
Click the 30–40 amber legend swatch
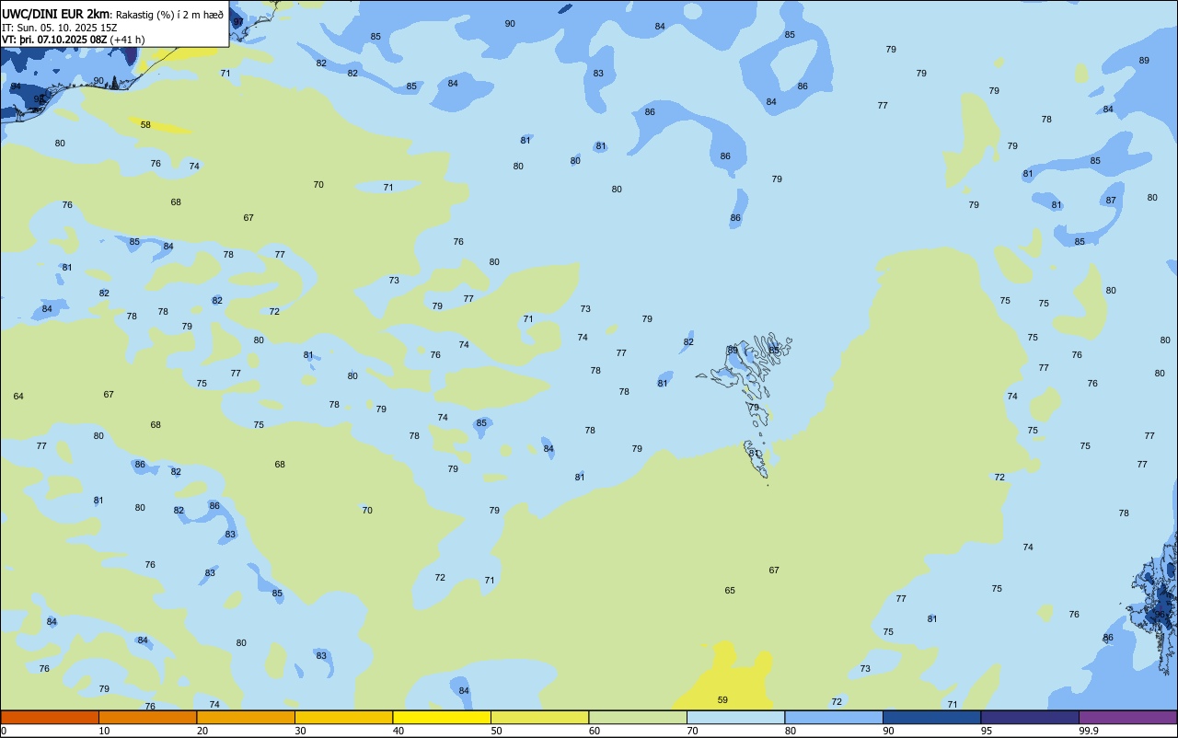coord(343,717)
